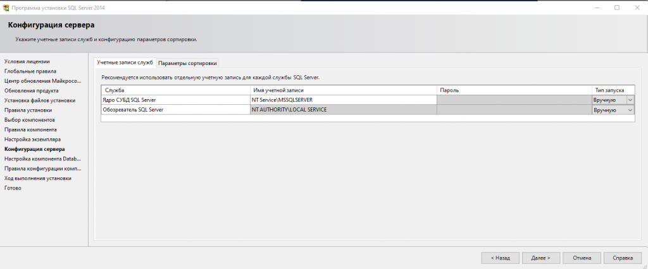
Task: Select Правила компонента step in sidebar
Action: (30, 129)
